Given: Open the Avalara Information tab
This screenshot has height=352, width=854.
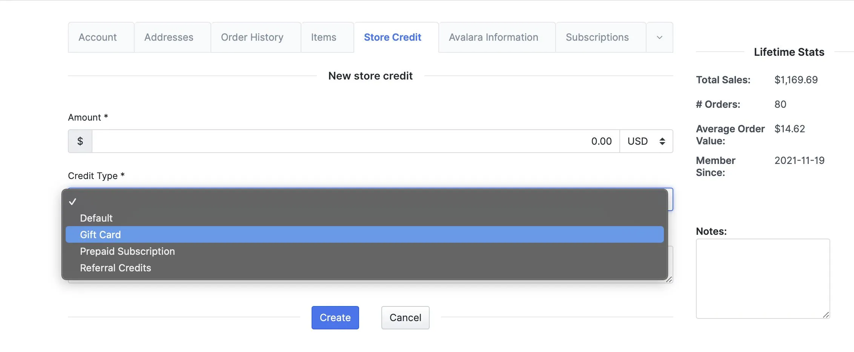Looking at the screenshot, I should [x=497, y=37].
